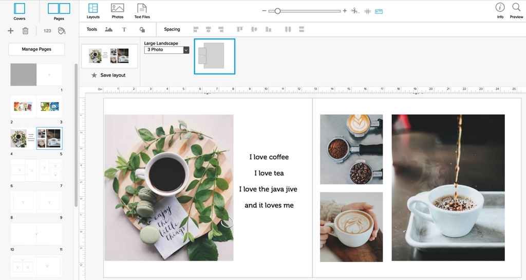
Task: Select the pages 10-11 spread thumbnail
Action: pyautogui.click(x=36, y=234)
